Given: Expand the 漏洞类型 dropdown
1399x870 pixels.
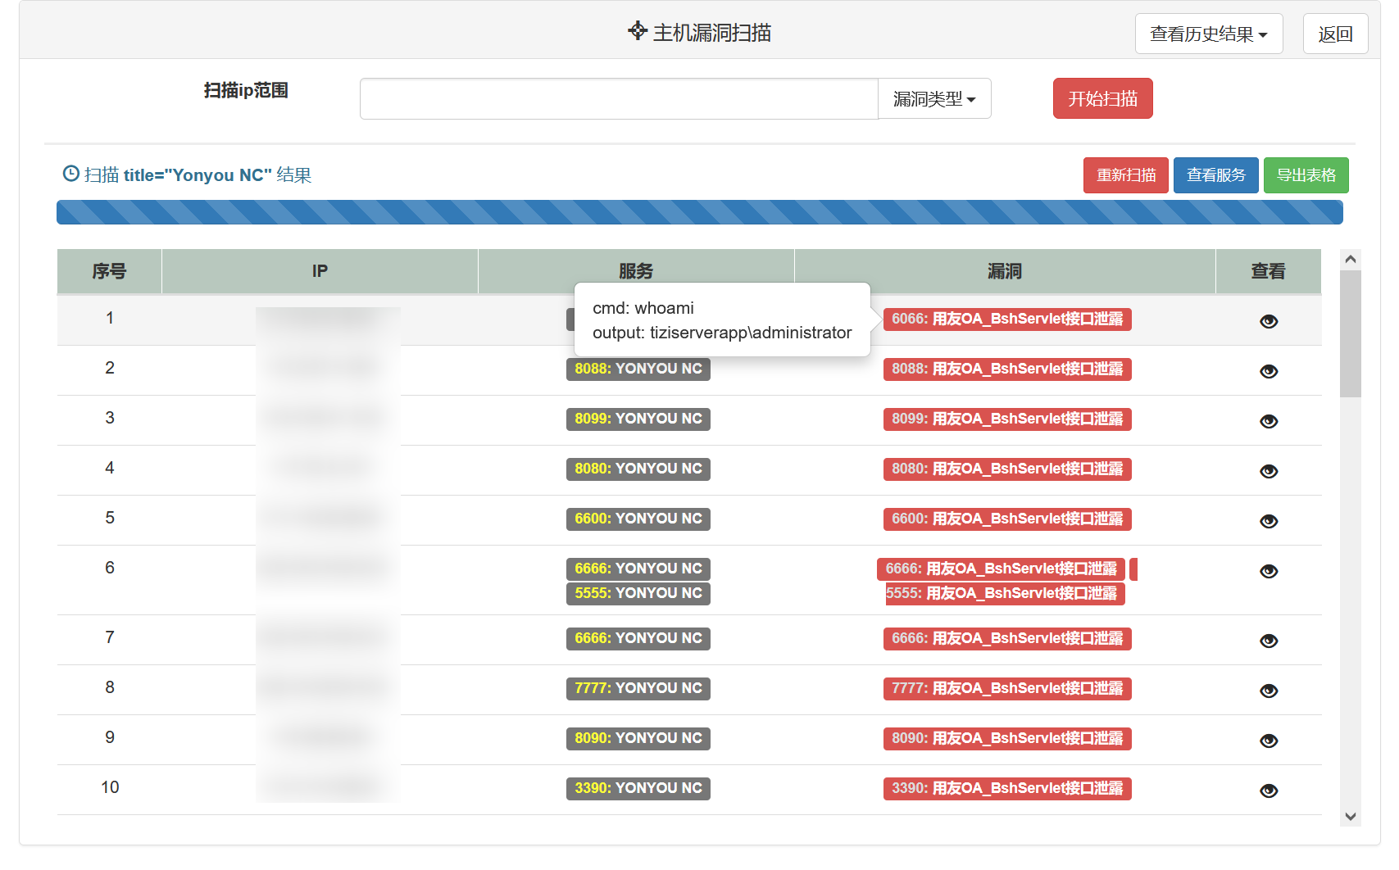Looking at the screenshot, I should [934, 99].
